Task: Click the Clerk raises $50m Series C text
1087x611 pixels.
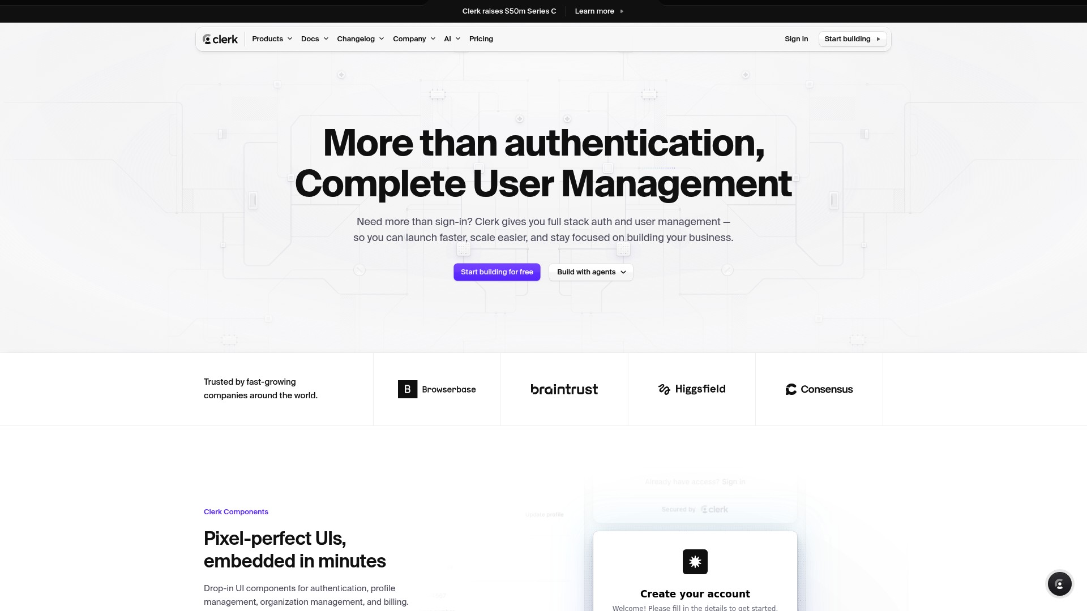Action: (509, 11)
